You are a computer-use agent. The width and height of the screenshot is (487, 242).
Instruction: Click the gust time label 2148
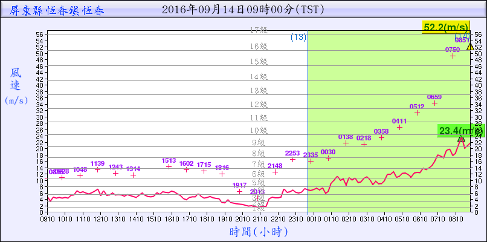pos(275,166)
